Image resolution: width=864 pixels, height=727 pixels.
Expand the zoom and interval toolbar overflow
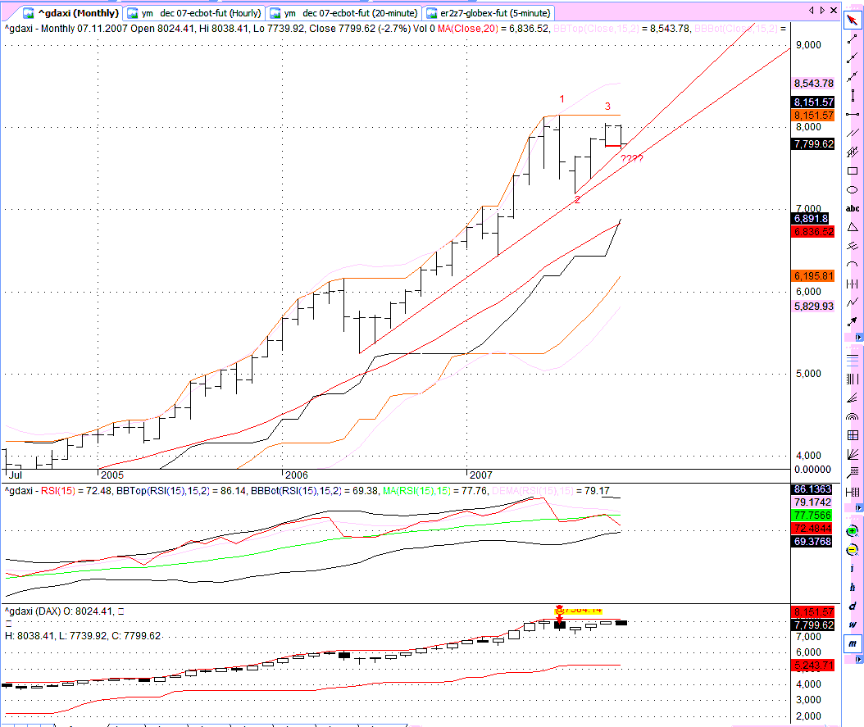coord(858,659)
